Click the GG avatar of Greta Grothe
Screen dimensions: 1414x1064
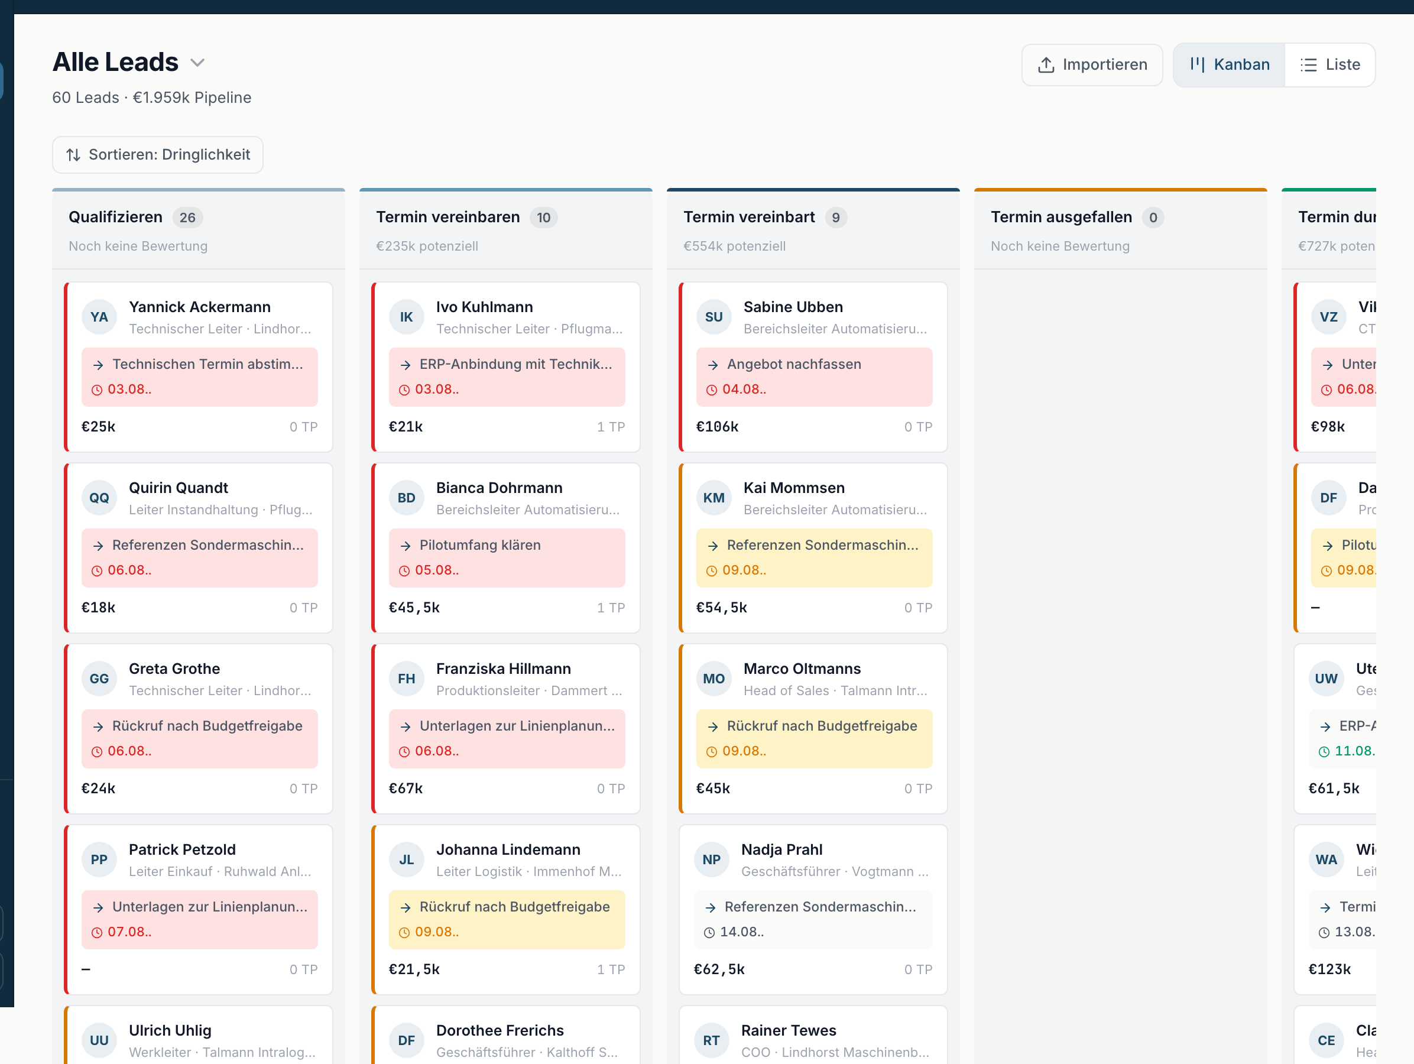(99, 679)
